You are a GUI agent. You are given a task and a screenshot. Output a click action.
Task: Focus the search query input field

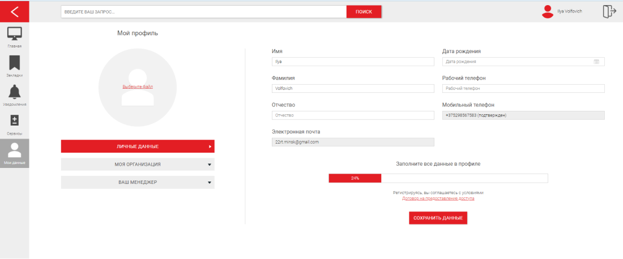(x=204, y=11)
